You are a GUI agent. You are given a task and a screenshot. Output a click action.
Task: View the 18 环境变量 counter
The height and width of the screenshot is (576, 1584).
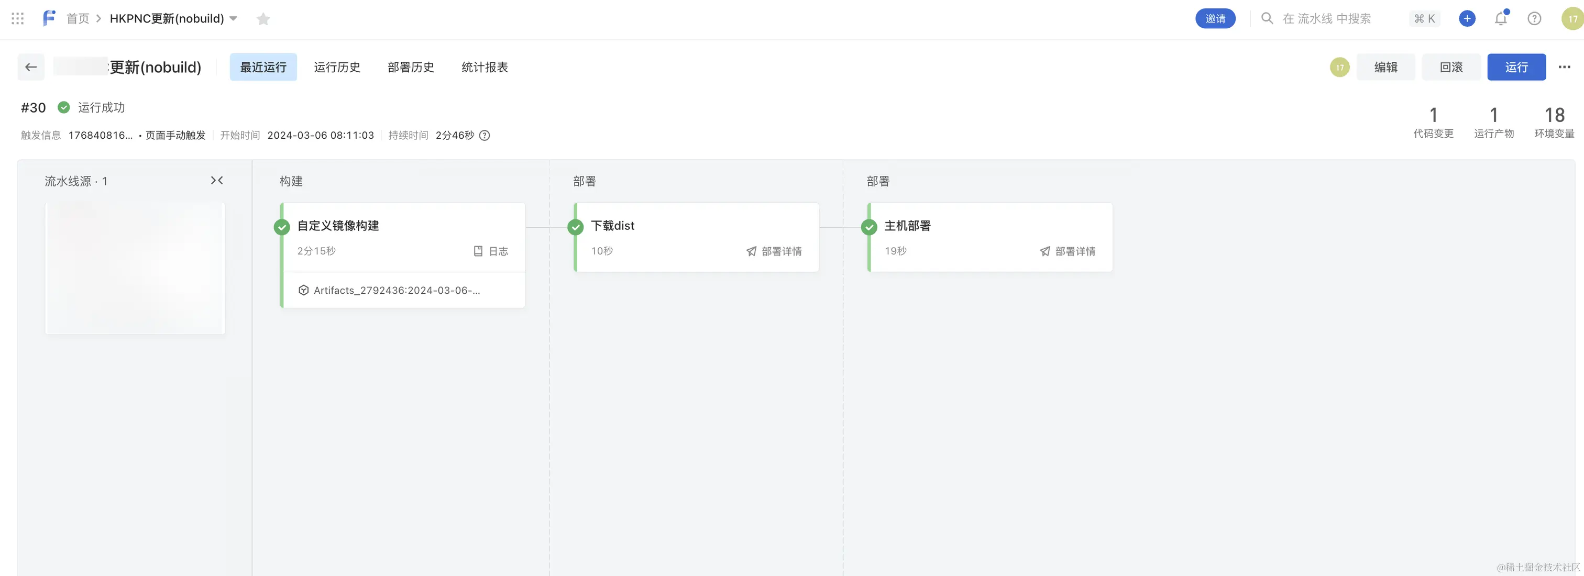(1554, 123)
